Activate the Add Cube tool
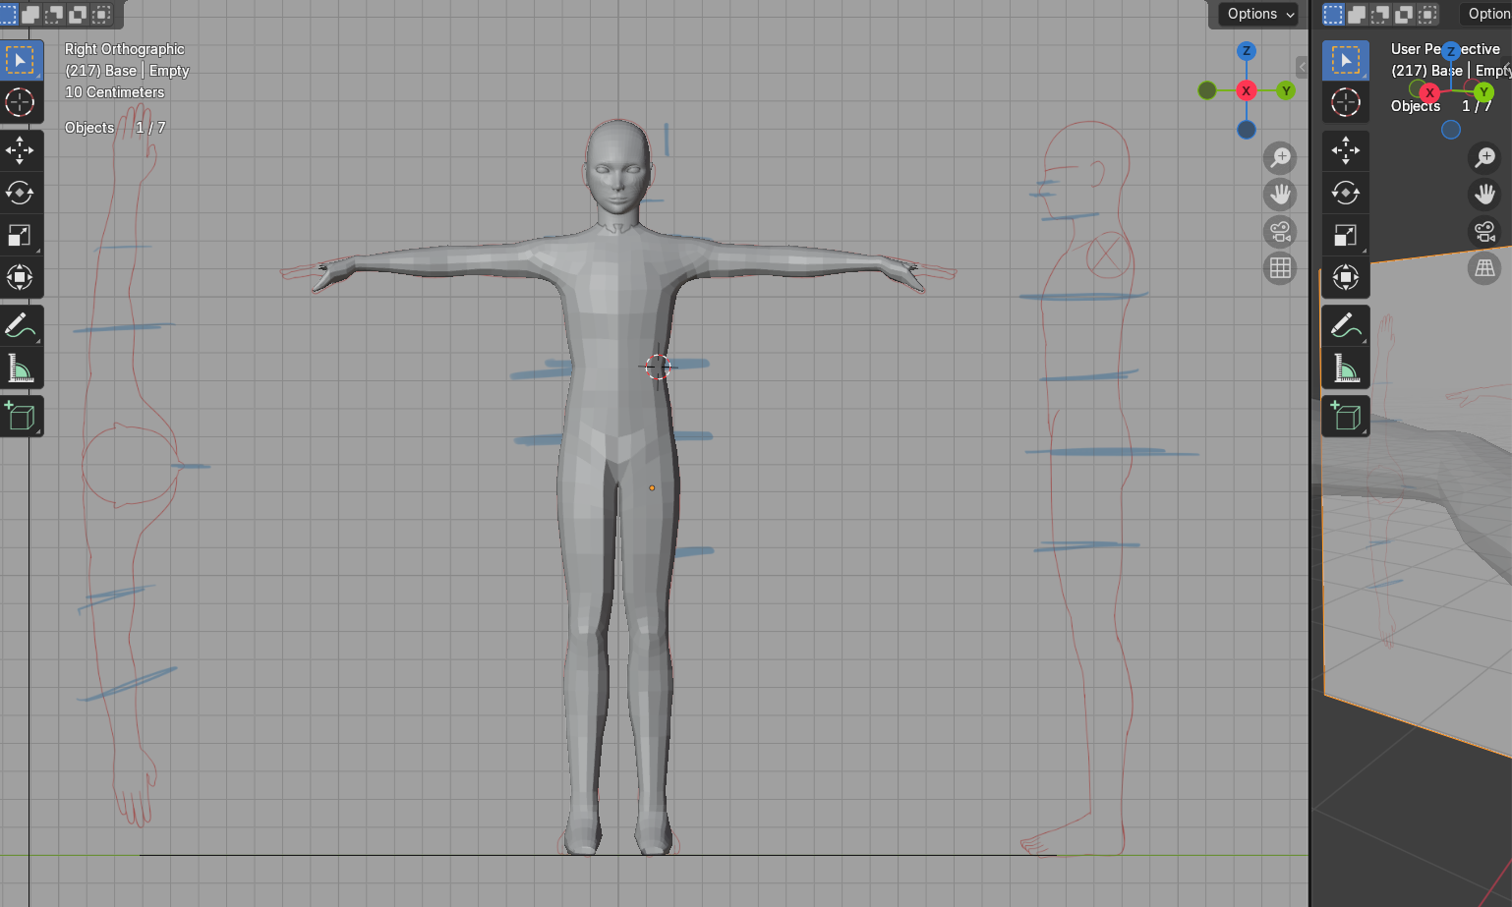The image size is (1512, 907). [21, 416]
